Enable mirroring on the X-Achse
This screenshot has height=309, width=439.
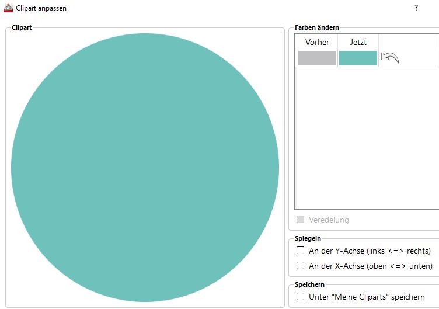[301, 266]
